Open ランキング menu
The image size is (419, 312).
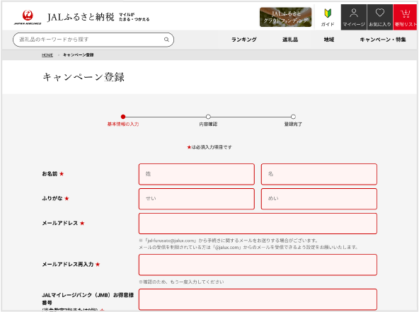(x=243, y=40)
